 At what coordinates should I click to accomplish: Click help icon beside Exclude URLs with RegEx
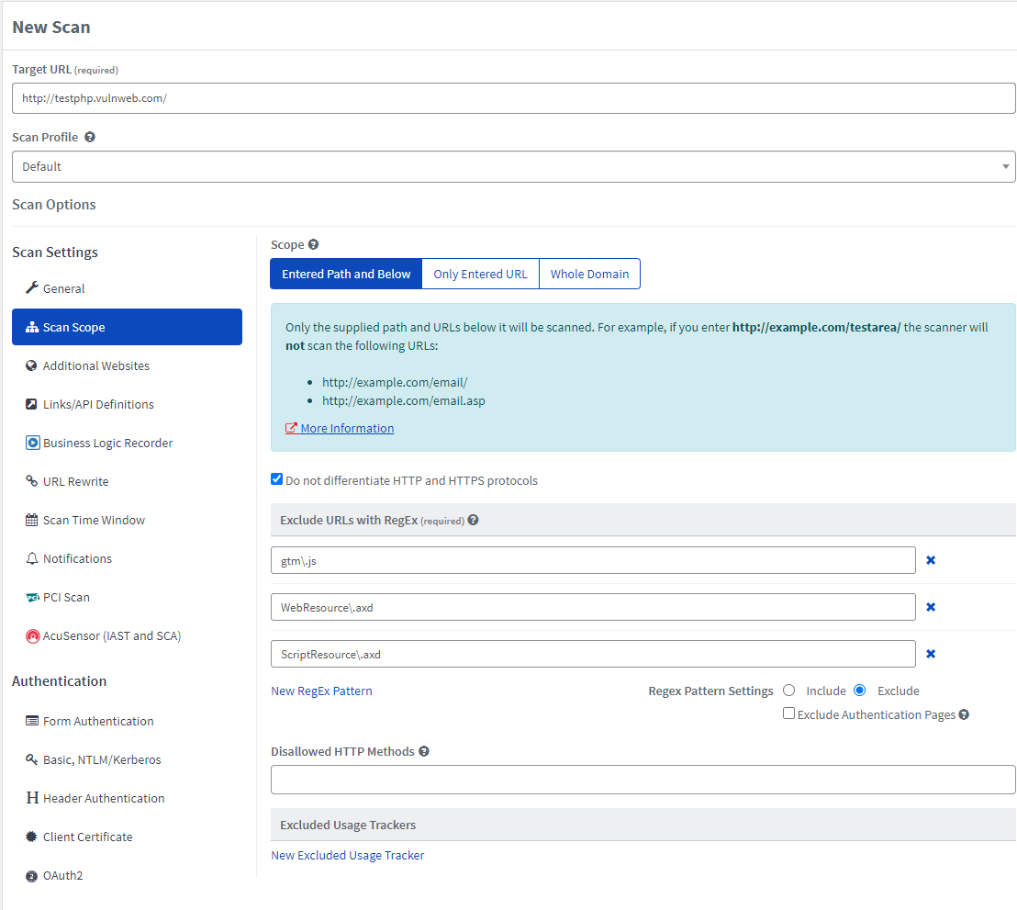tap(474, 520)
